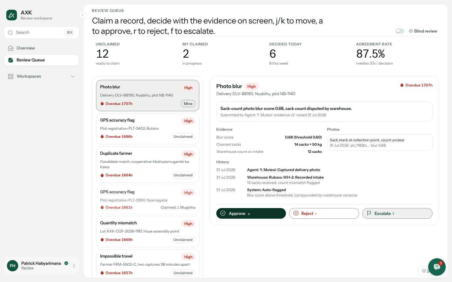Click overdue clock icon on Impossible travel card
The height and width of the screenshot is (282, 452).
(102, 273)
